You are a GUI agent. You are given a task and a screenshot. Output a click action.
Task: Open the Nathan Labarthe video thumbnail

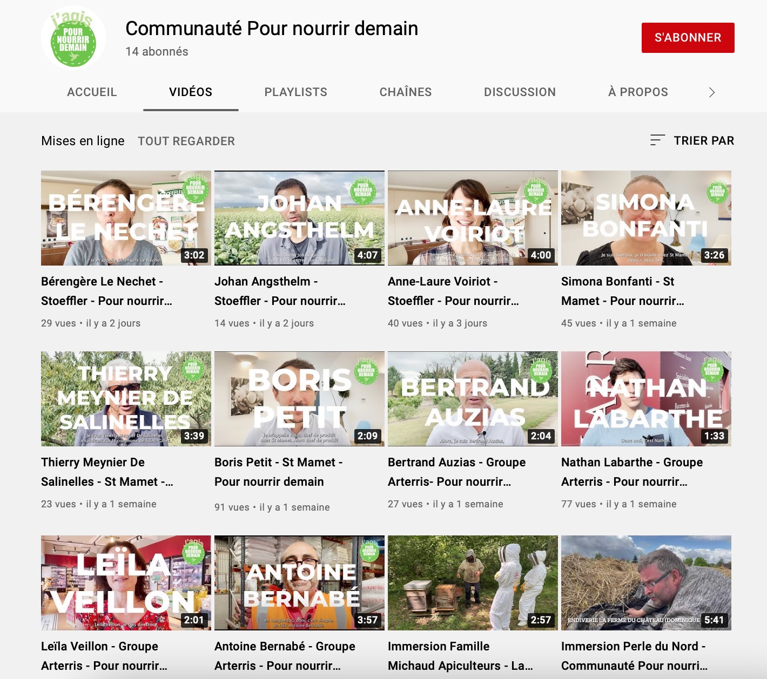pos(646,399)
